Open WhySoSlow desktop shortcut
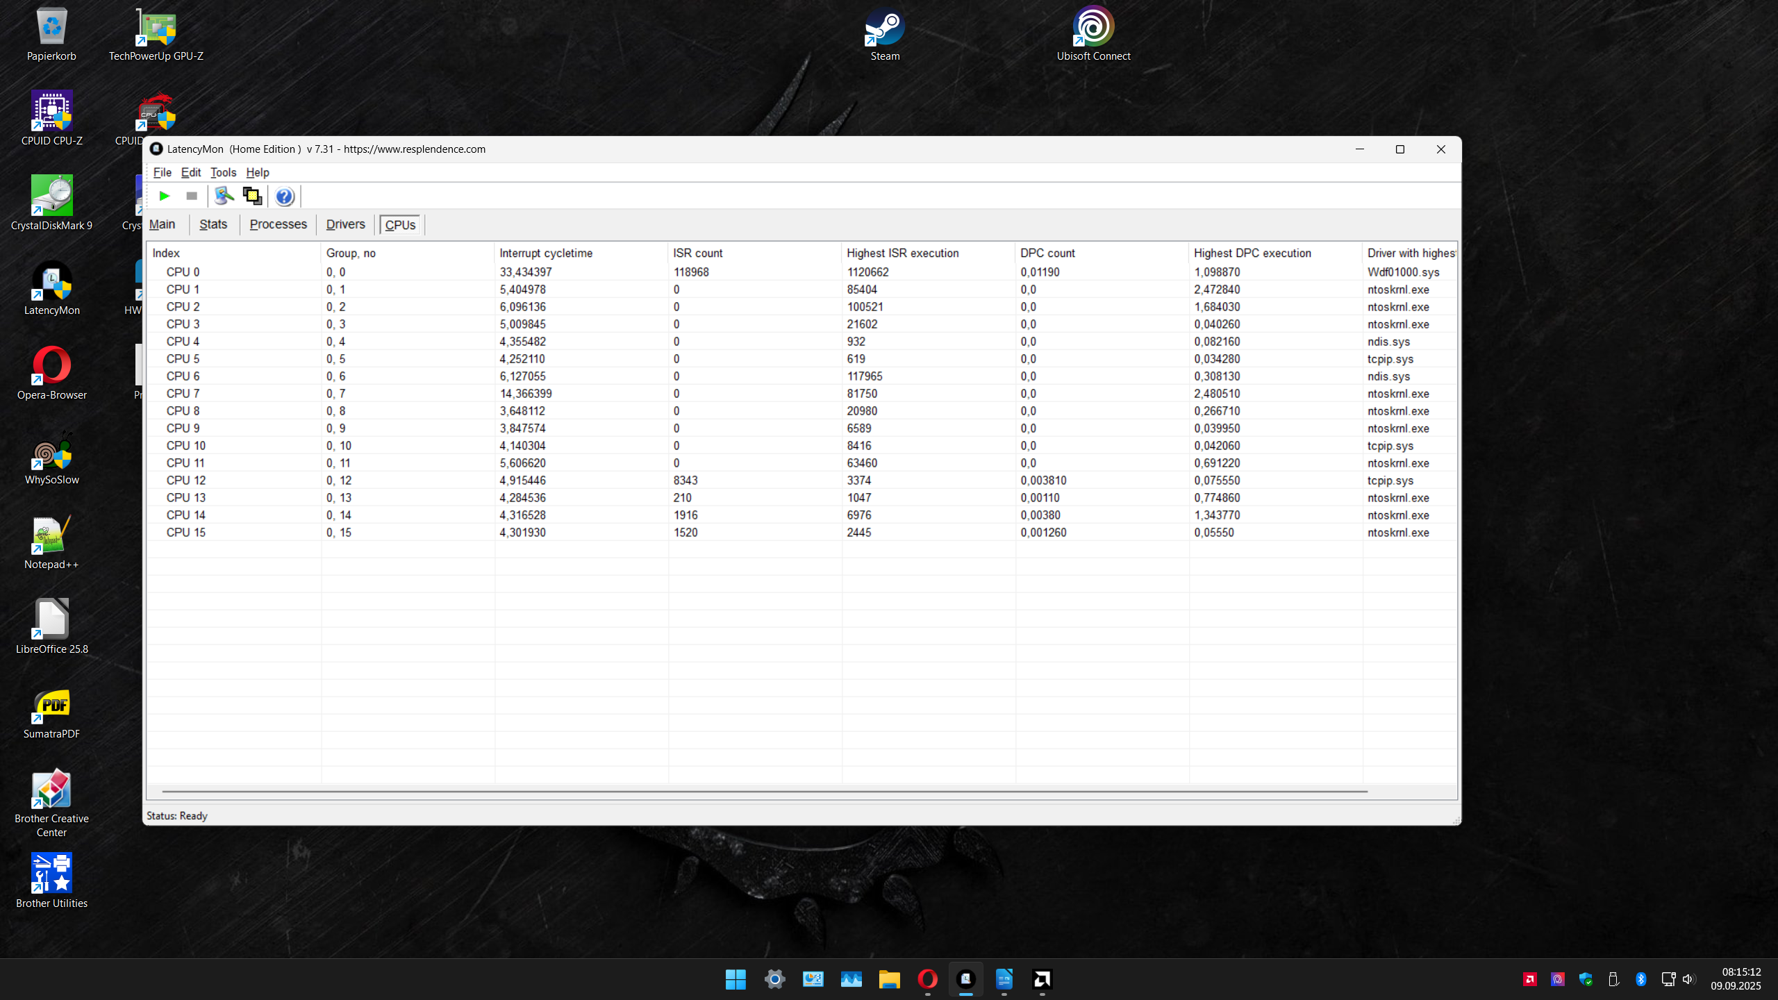1778x1000 pixels. (x=51, y=458)
